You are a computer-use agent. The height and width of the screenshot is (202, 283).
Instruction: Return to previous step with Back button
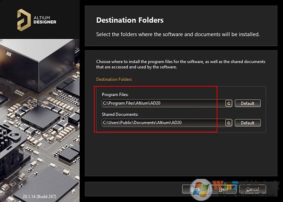(x=195, y=189)
